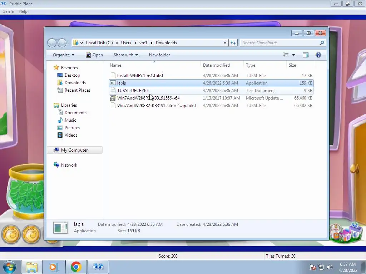Open Windows Explorer from the taskbar
The width and height of the screenshot is (366, 274).
[x=32, y=267]
